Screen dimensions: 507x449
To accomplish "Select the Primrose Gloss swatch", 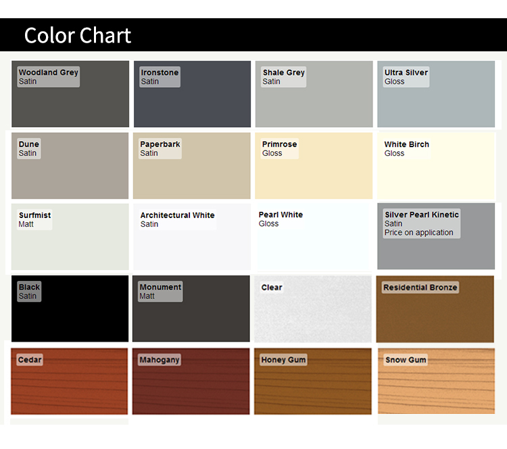I will click(314, 165).
